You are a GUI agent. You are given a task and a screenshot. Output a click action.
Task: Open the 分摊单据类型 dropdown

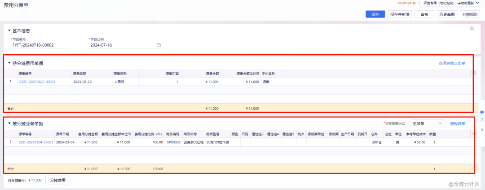427,123
